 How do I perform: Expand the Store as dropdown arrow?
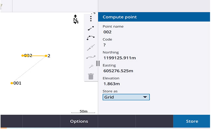(x=145, y=97)
